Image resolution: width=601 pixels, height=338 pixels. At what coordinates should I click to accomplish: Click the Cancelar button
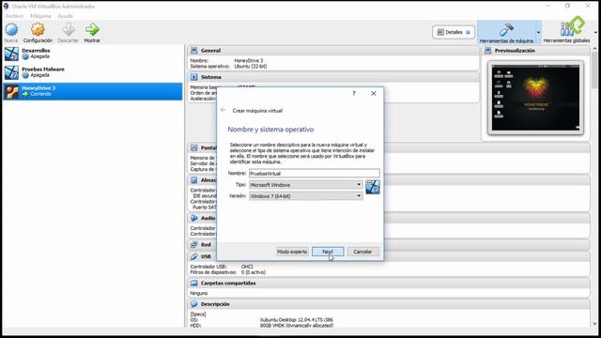tap(362, 252)
